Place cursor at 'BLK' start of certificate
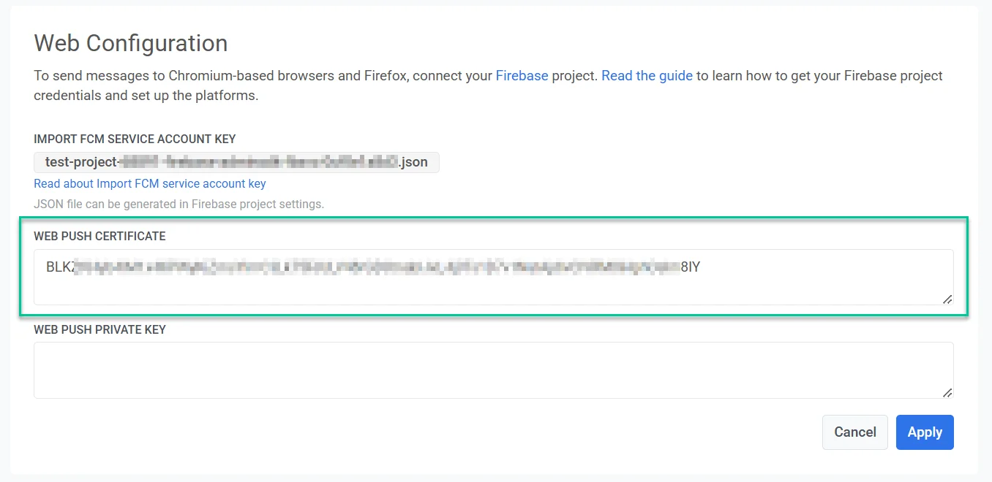The height and width of the screenshot is (482, 992). [47, 267]
